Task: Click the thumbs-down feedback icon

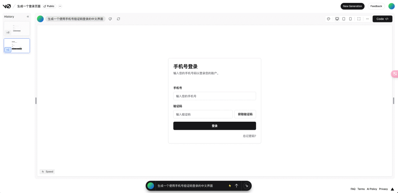Action: pos(110,19)
